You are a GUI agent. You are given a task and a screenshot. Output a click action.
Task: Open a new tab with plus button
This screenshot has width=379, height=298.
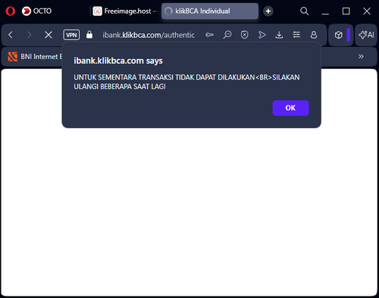click(268, 11)
